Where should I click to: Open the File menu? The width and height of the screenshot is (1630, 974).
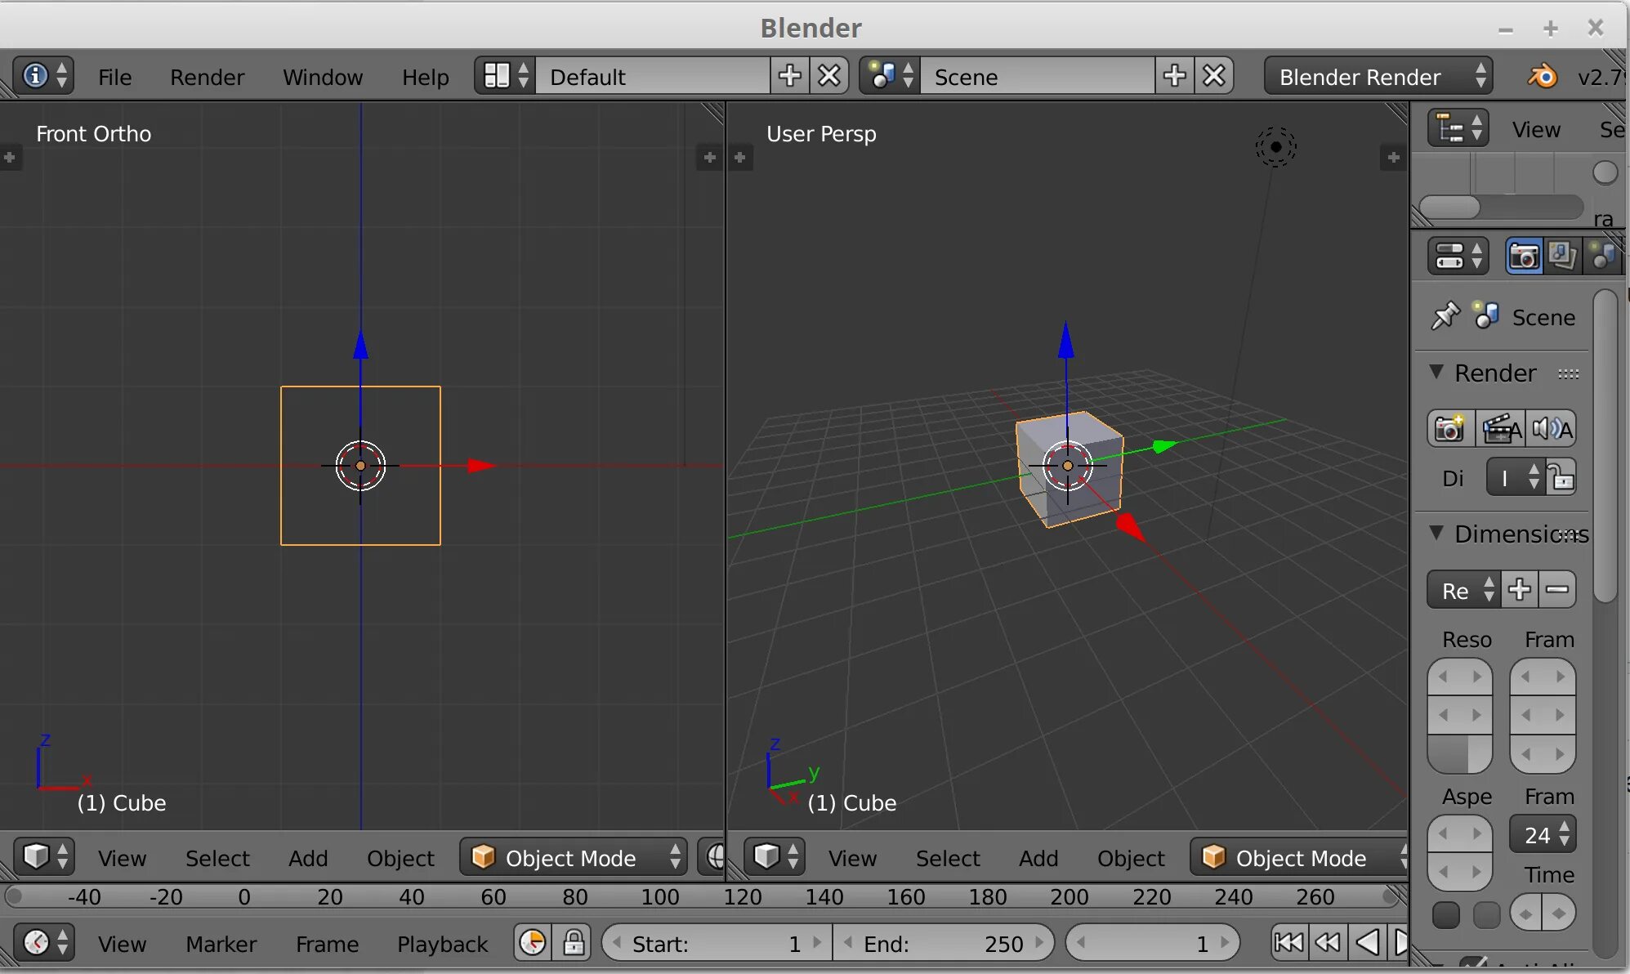(114, 77)
